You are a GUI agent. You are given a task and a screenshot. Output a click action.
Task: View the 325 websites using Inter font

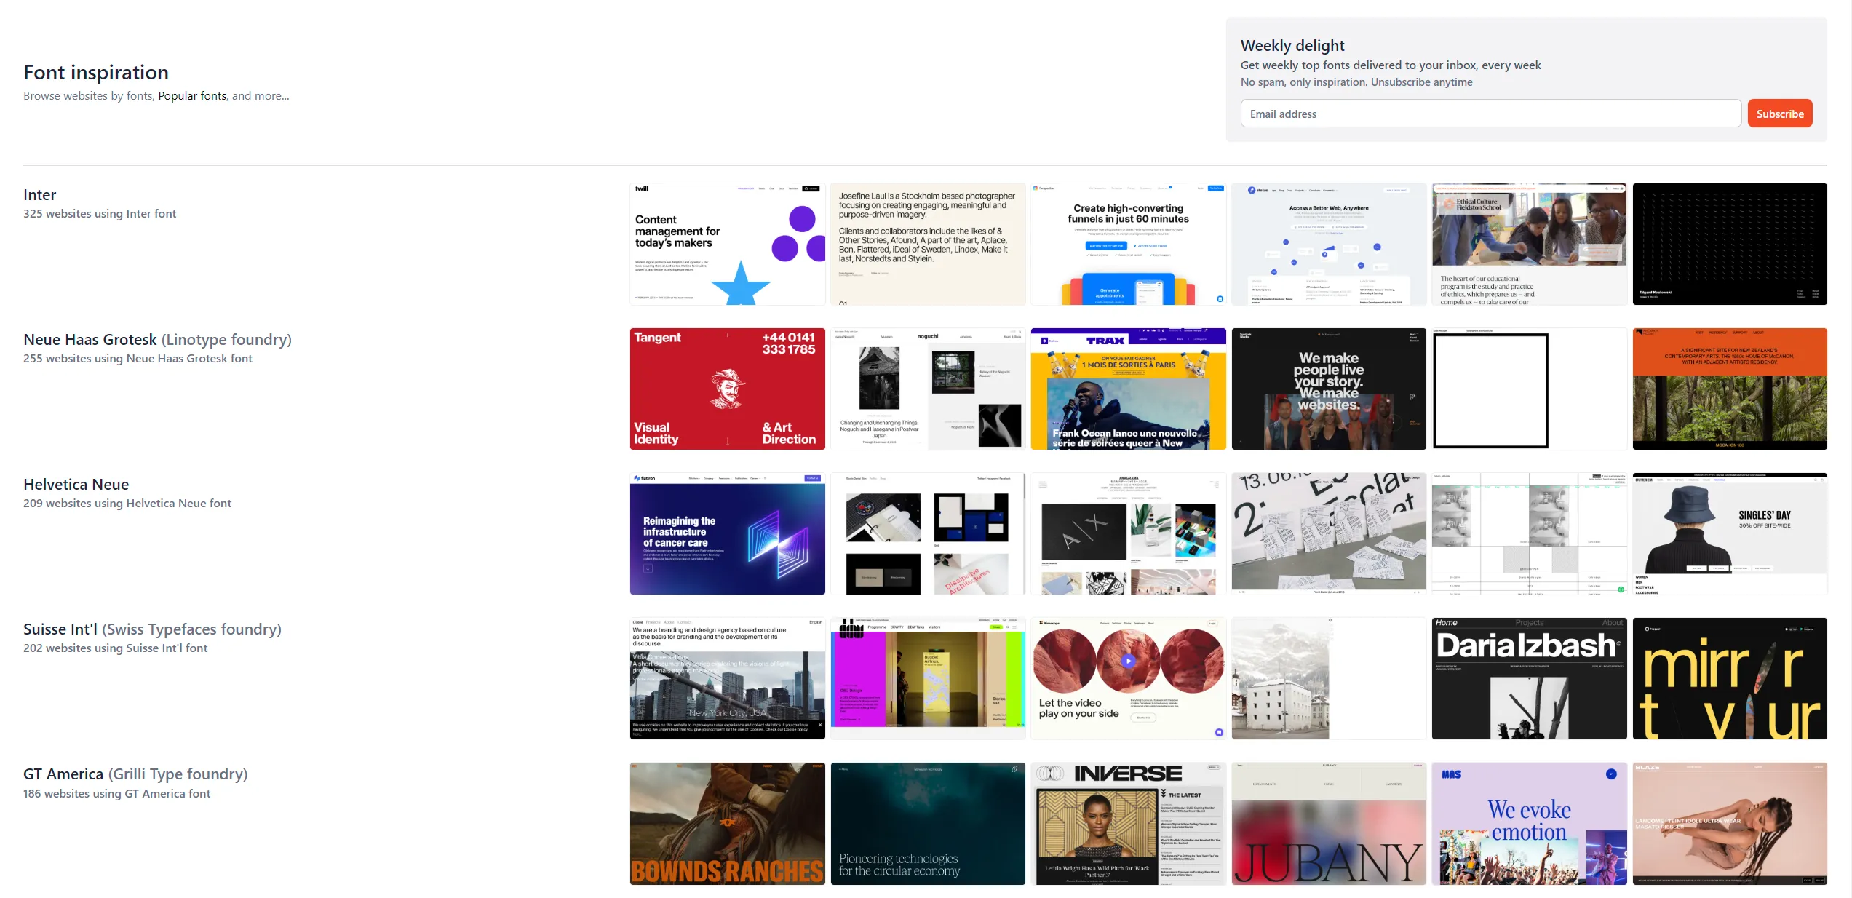pyautogui.click(x=99, y=213)
